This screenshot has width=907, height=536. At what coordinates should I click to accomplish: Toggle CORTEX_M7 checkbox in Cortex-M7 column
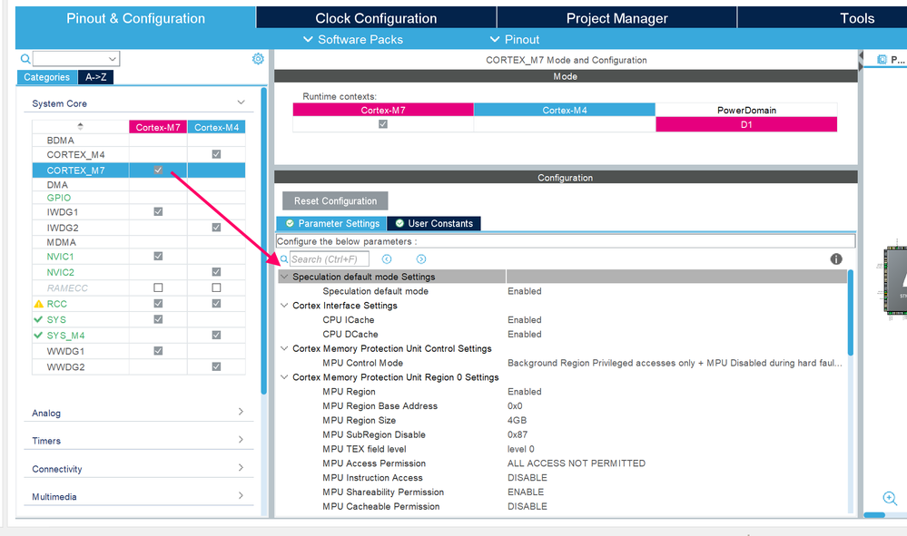tap(158, 170)
